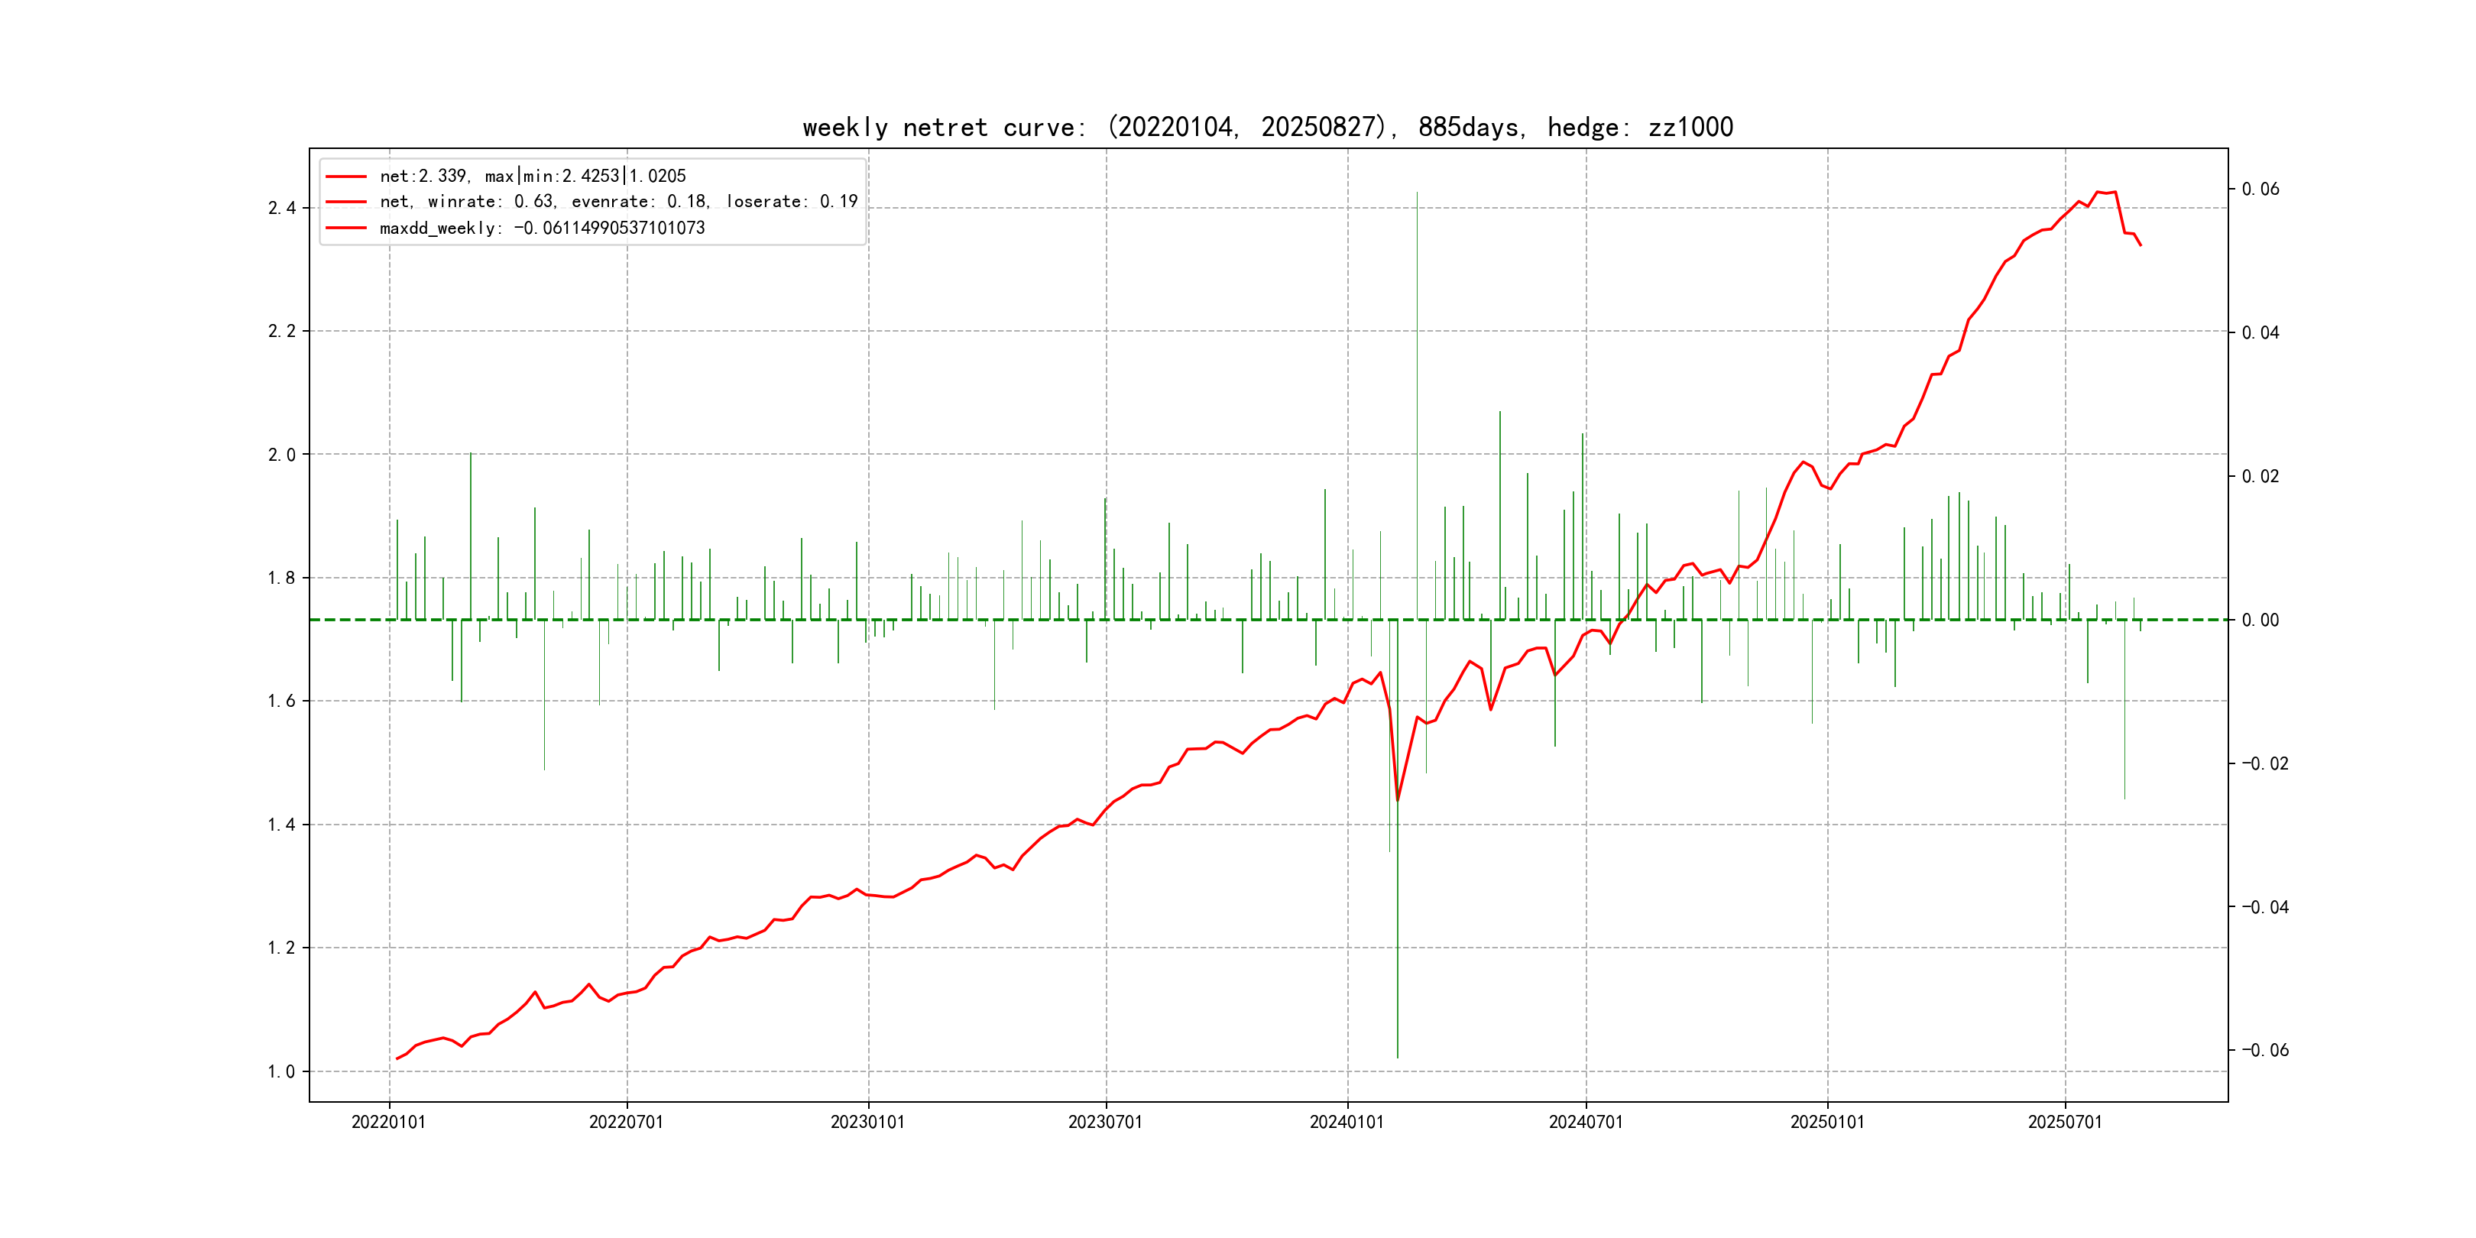Click the 0.06 right y-axis label
This screenshot has height=1238, width=2476.
(2260, 190)
